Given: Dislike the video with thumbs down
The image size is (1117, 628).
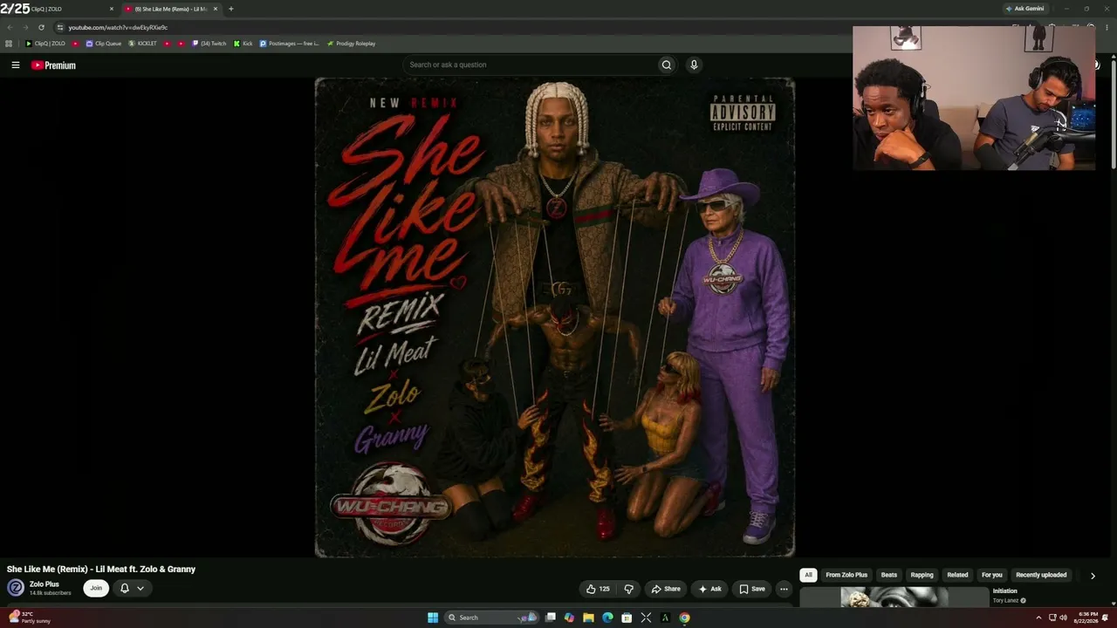Looking at the screenshot, I should click(x=628, y=589).
